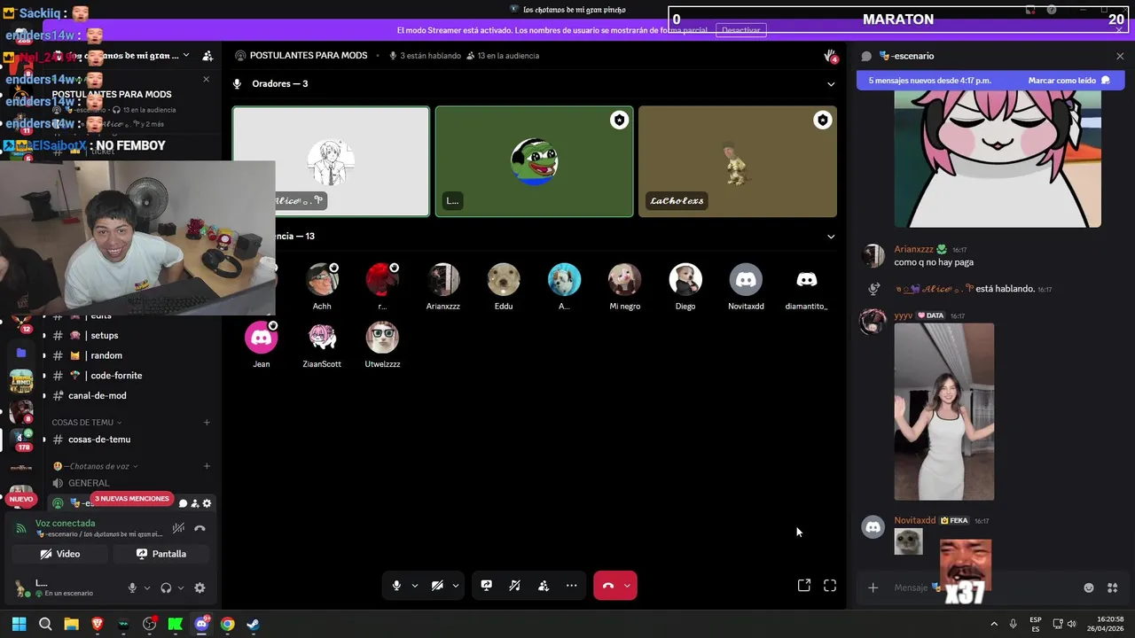
Task: Disconnect with the red hang-up button
Action: tap(608, 586)
